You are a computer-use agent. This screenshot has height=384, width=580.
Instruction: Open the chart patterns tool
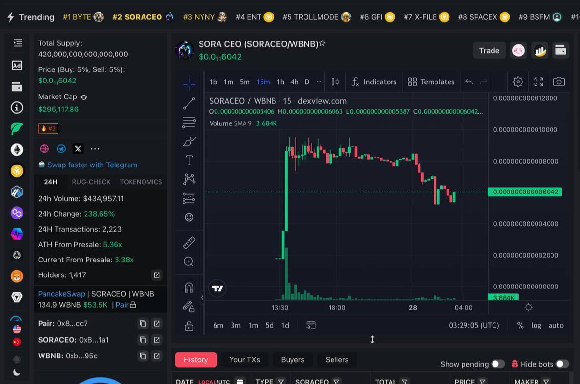coord(189,179)
